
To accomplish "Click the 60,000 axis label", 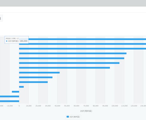I will click(76, 106).
